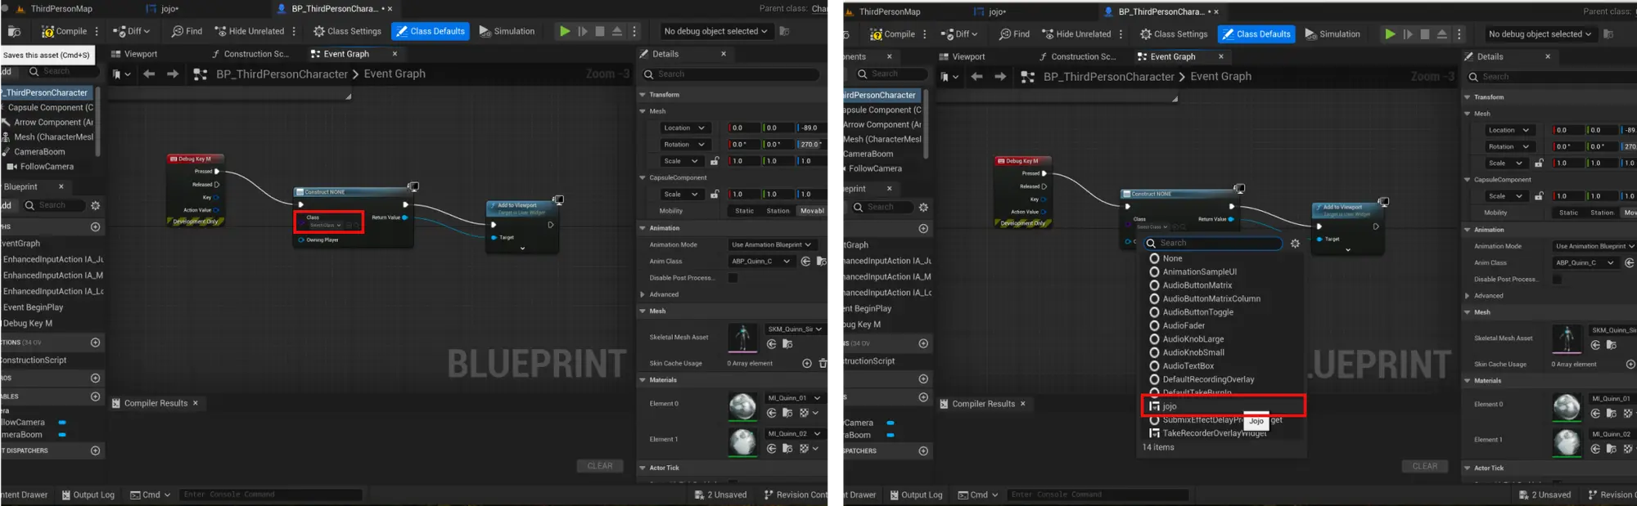Open Output Log in left screenshot
The image size is (1637, 506).
(88, 495)
